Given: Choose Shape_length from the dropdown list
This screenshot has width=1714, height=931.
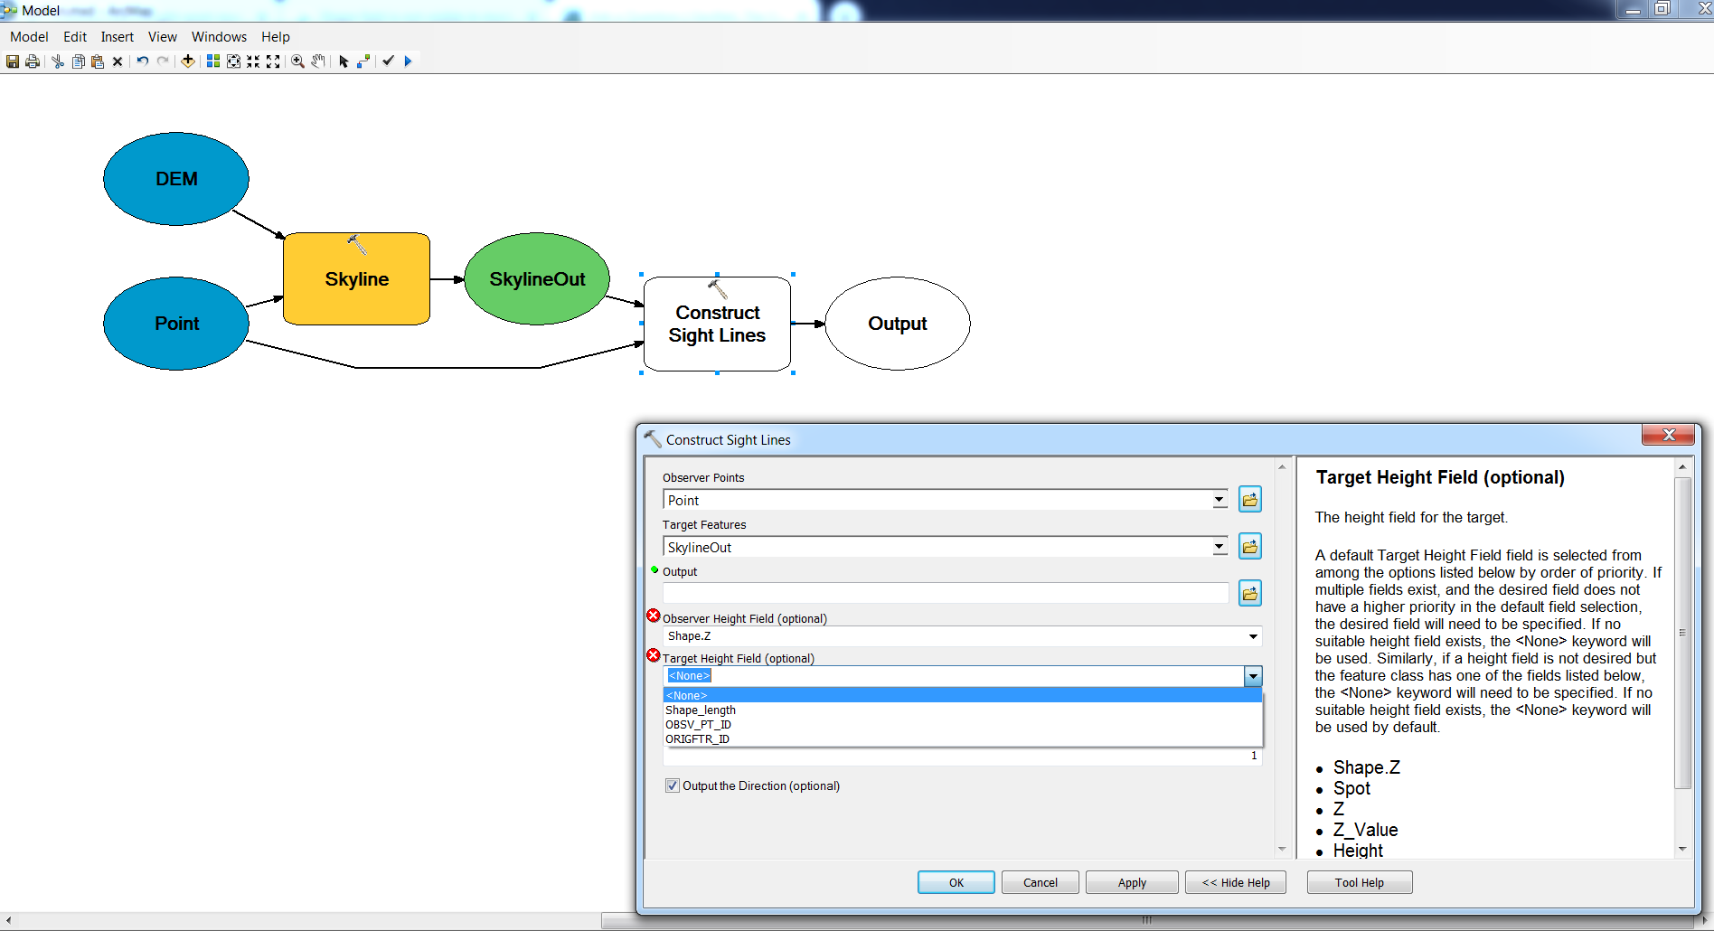Looking at the screenshot, I should coord(963,710).
